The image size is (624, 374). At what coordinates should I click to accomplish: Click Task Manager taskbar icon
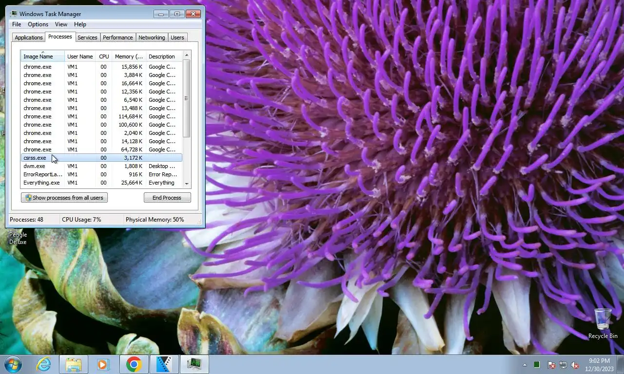195,364
